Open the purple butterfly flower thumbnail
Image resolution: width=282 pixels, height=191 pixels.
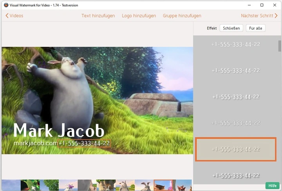(68, 185)
